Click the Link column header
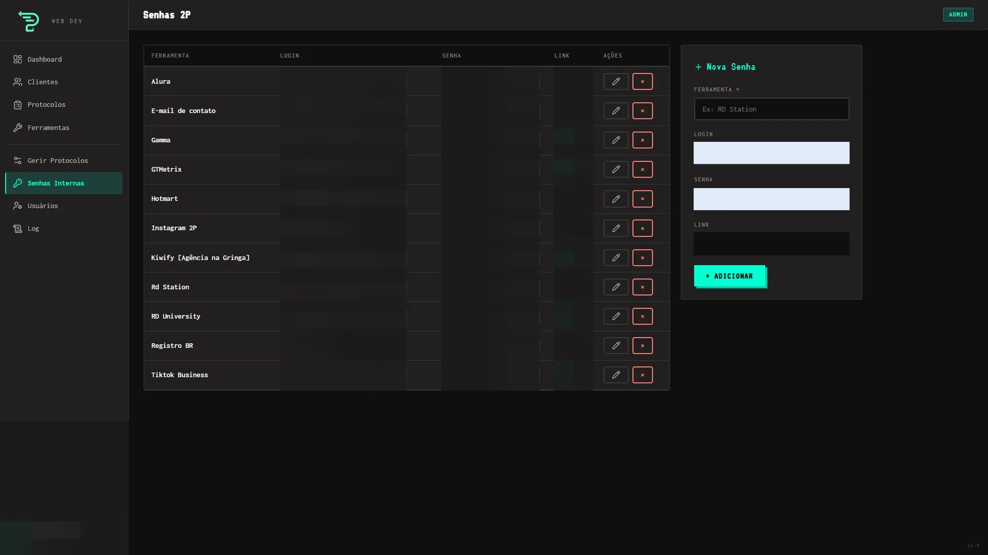Image resolution: width=988 pixels, height=555 pixels. tap(561, 55)
